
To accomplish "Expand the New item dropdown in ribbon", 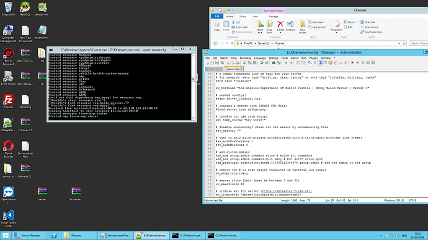I will tap(316, 22).
